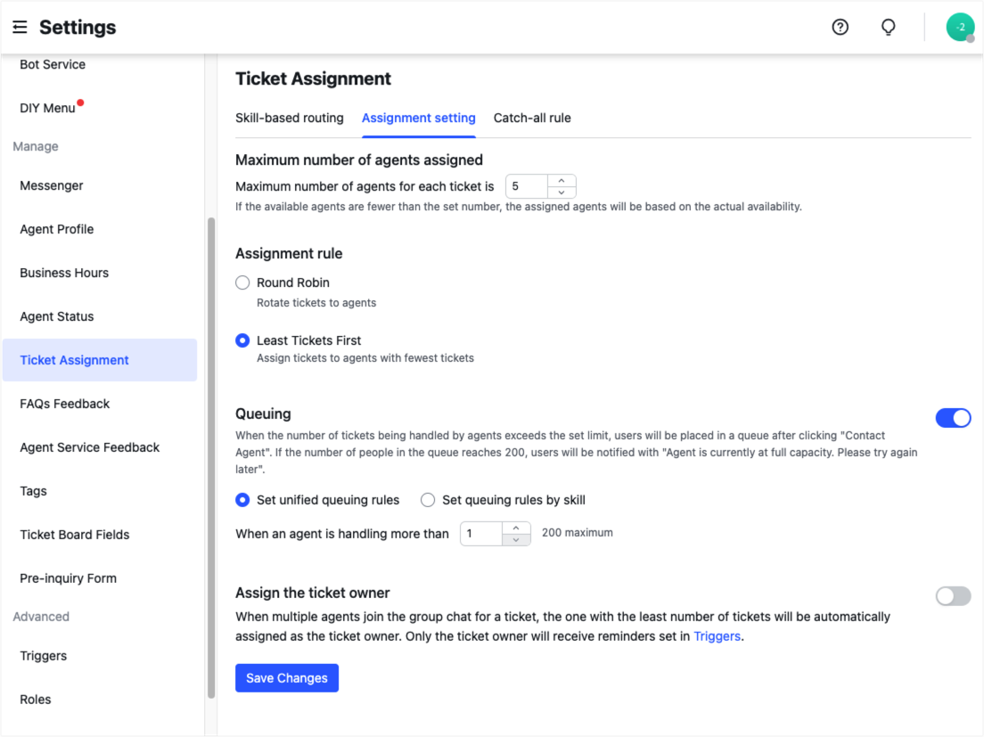Open the hamburger navigation menu
This screenshot has height=737, width=984.
[20, 27]
